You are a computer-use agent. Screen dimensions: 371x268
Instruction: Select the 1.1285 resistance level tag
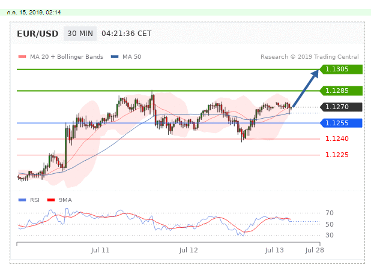pyautogui.click(x=341, y=91)
